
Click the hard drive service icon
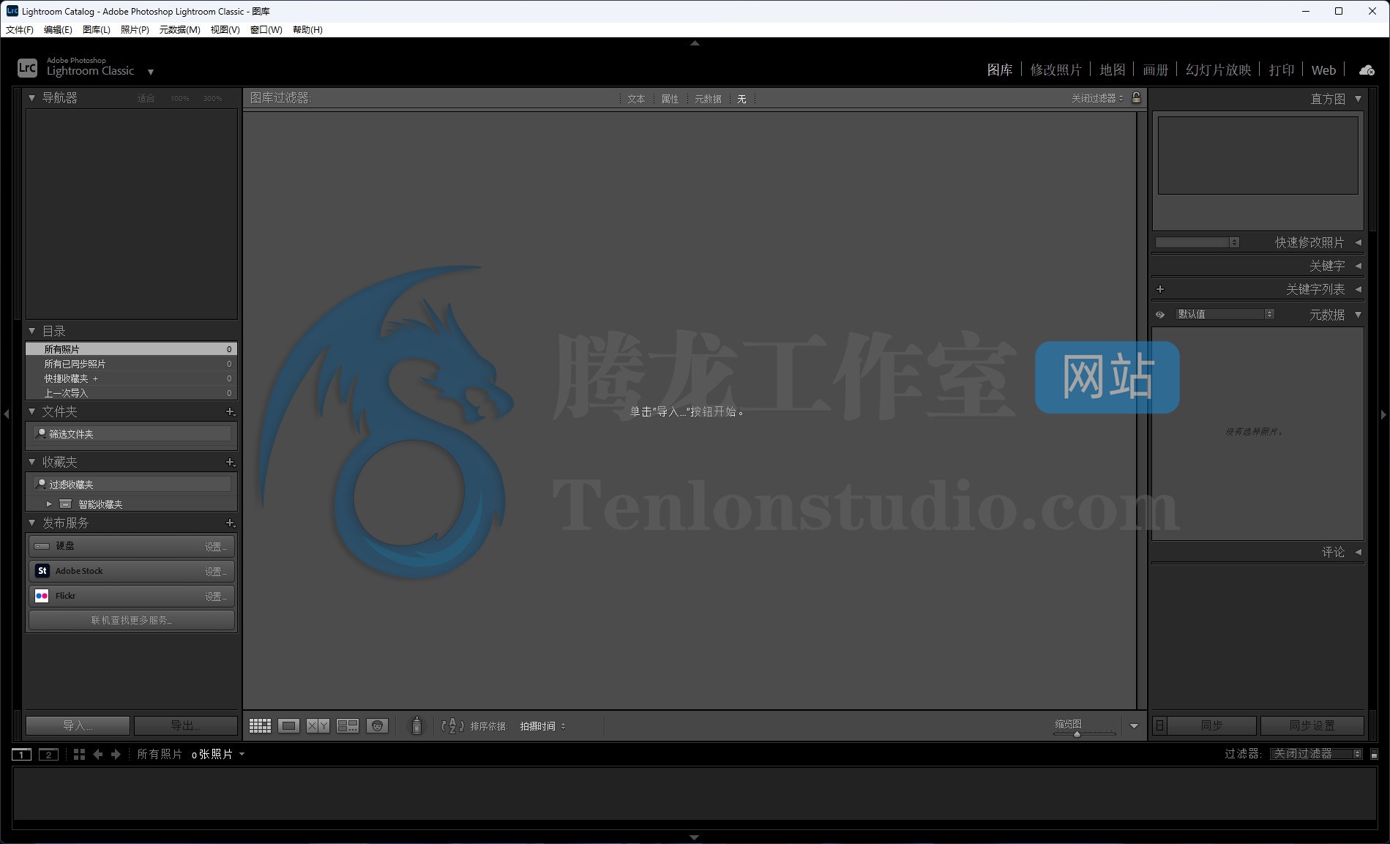tap(42, 546)
